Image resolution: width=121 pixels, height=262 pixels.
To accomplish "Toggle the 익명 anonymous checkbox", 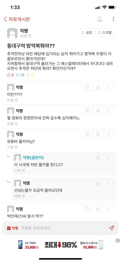I will point(12,228).
